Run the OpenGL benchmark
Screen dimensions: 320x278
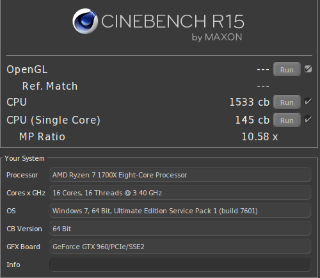(287, 69)
